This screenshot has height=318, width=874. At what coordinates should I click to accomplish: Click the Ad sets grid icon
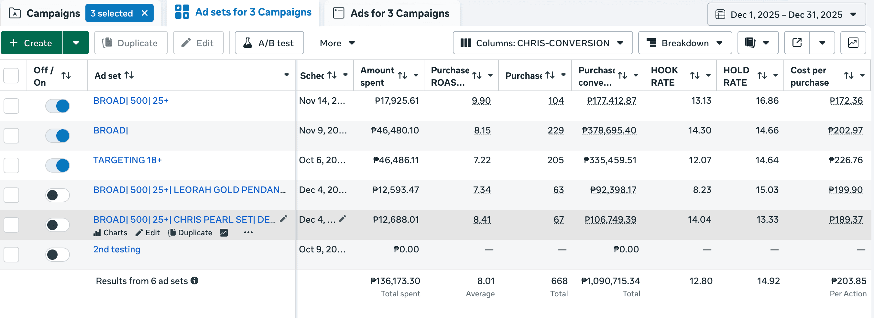pyautogui.click(x=182, y=12)
